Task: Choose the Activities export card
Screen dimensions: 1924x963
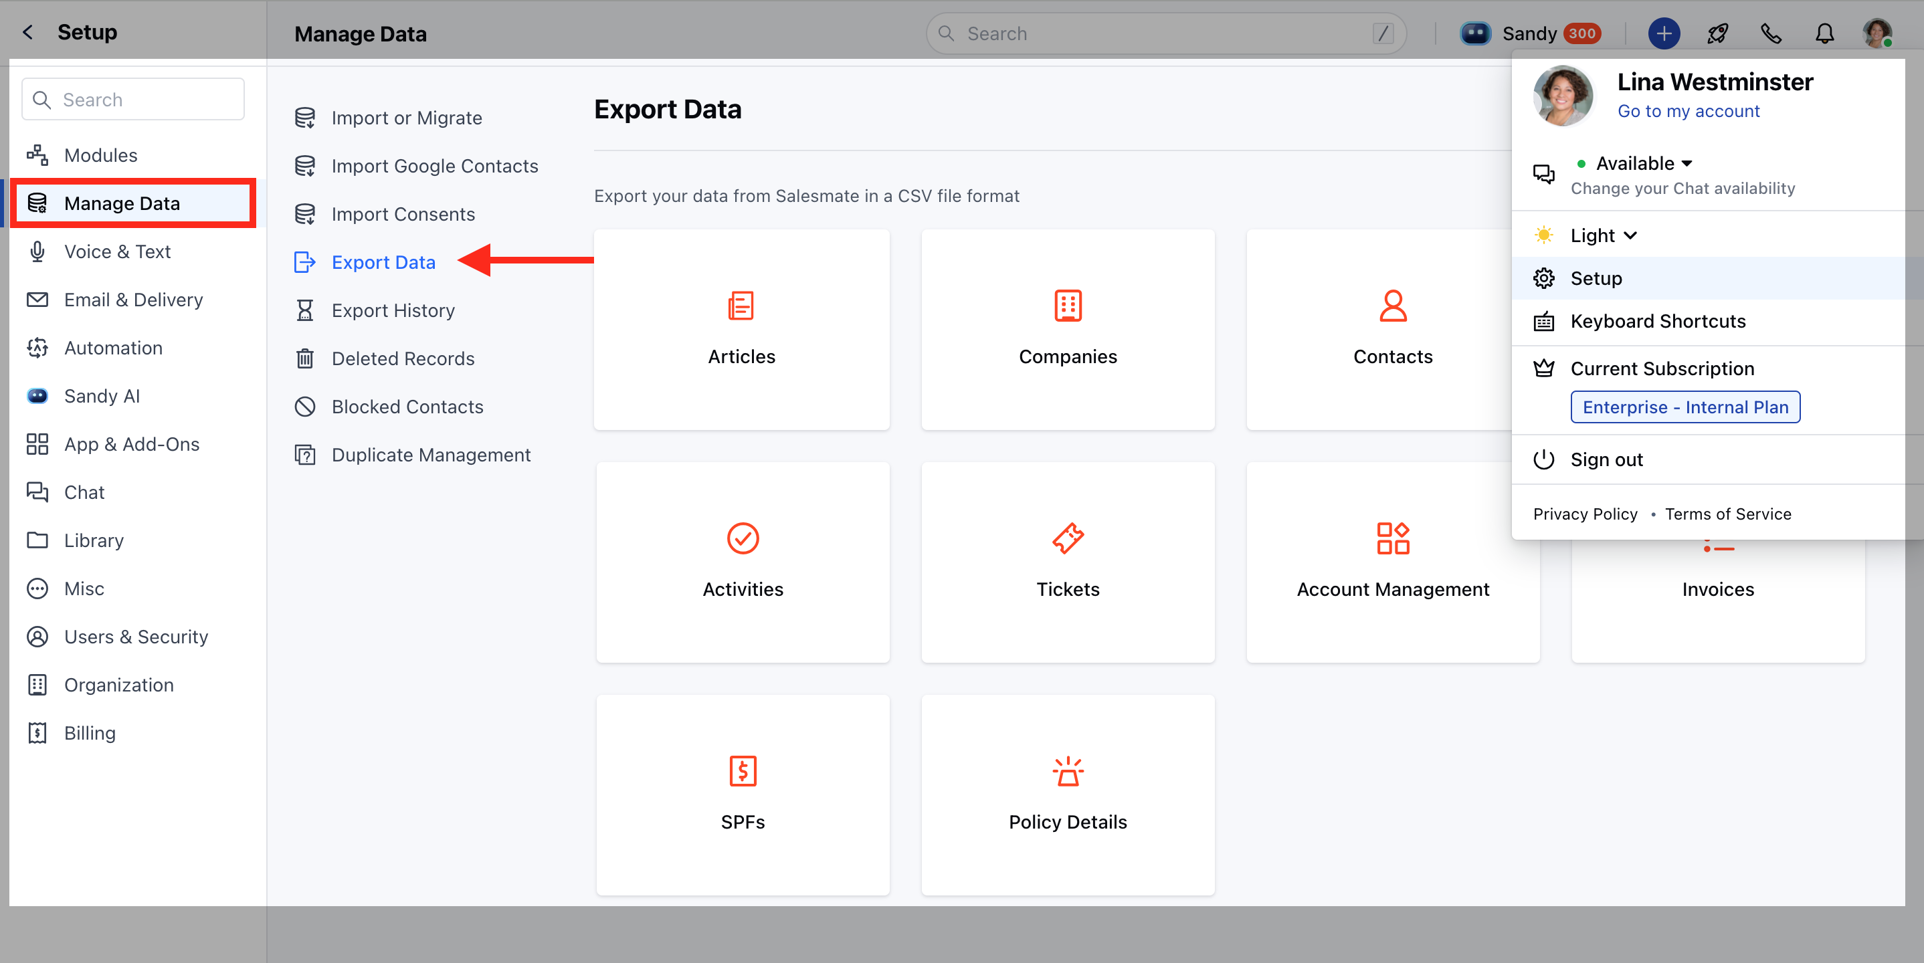Action: [743, 562]
